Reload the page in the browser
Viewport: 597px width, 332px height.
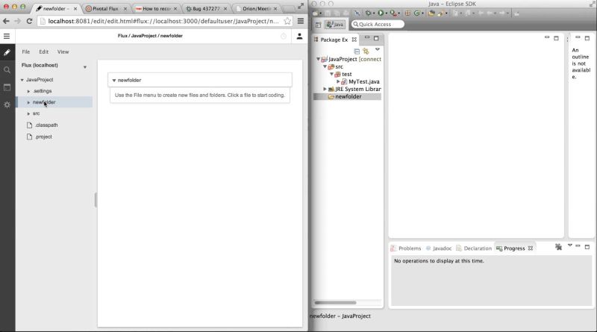click(x=29, y=21)
